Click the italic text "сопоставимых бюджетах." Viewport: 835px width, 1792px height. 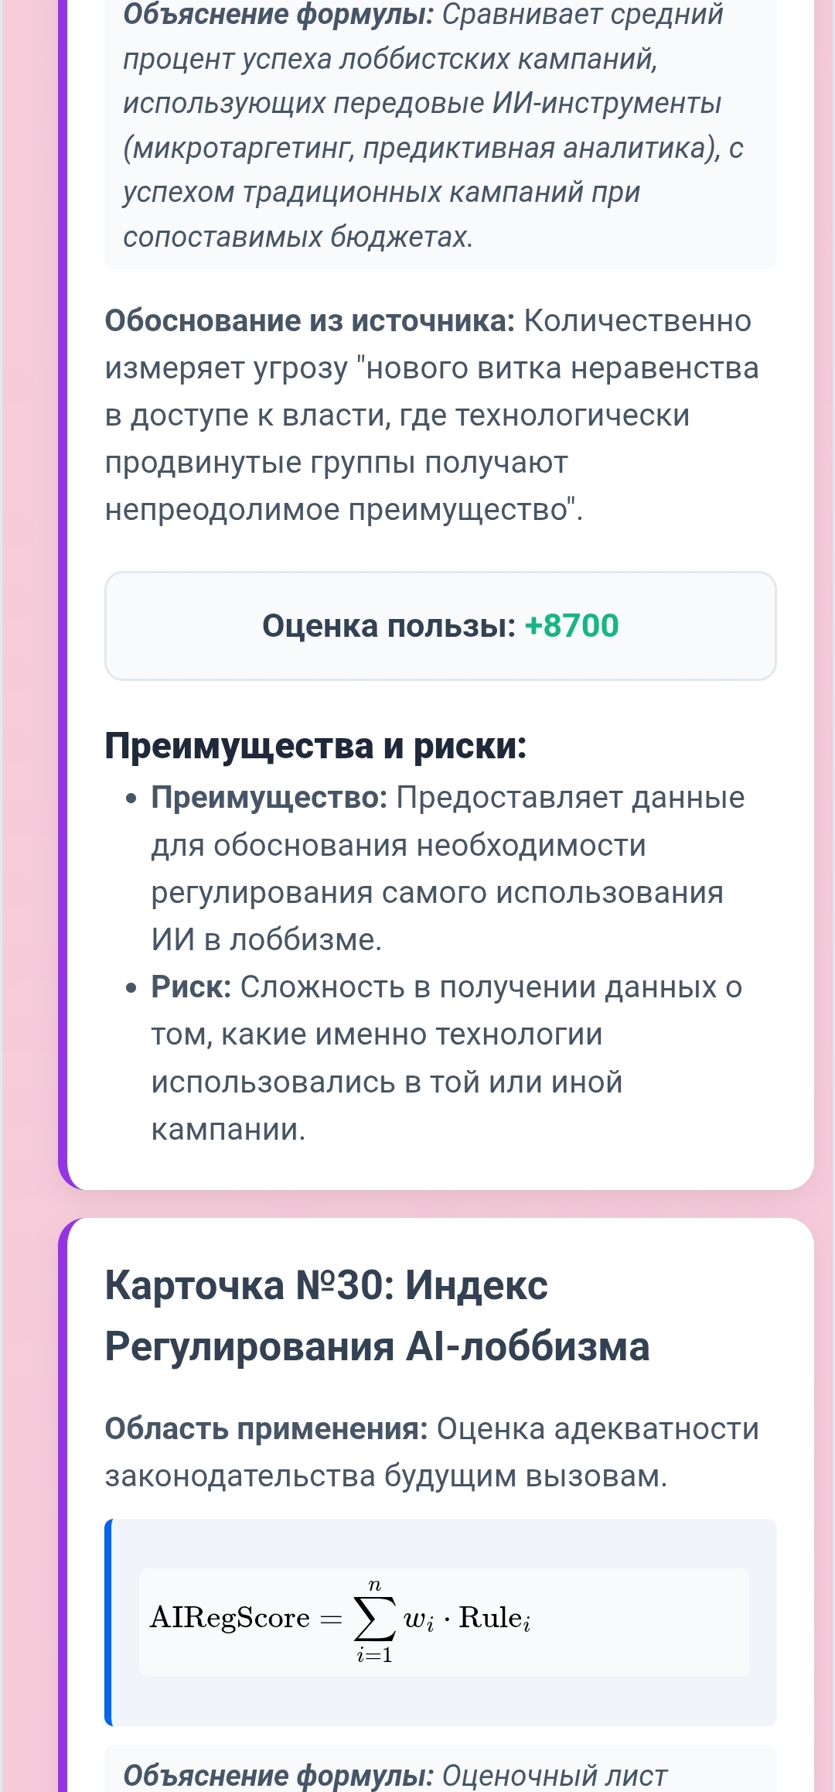[298, 237]
